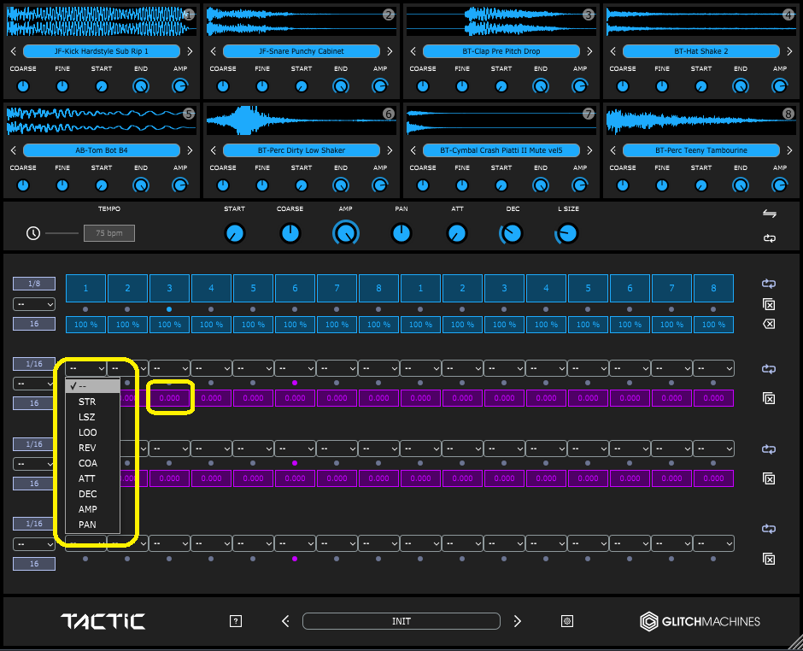Click next-sample arrow beside JF-Snare Punchy Cabinet
The image size is (803, 651).
tap(390, 51)
